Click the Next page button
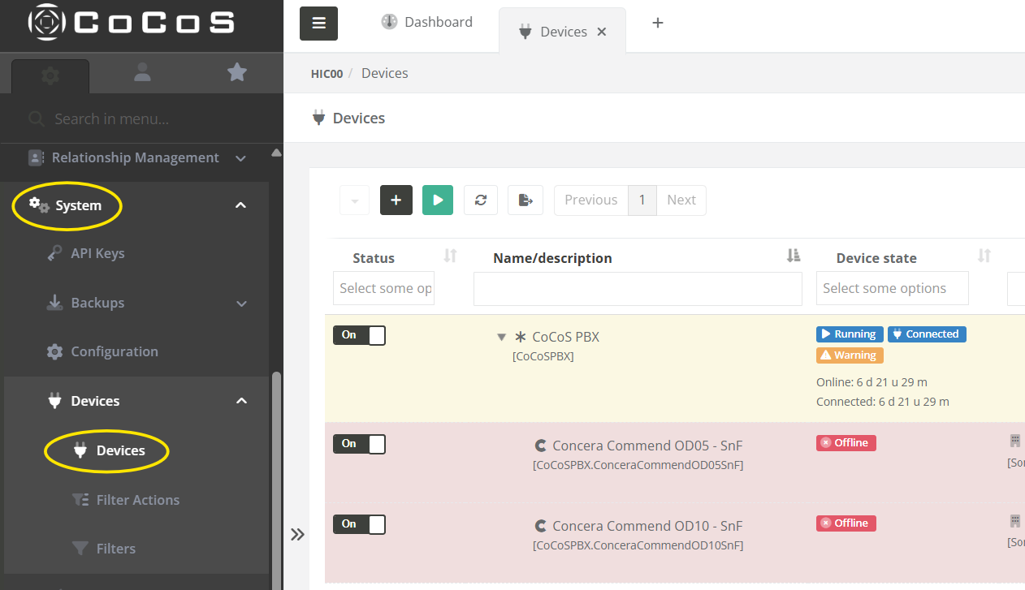 click(x=681, y=200)
